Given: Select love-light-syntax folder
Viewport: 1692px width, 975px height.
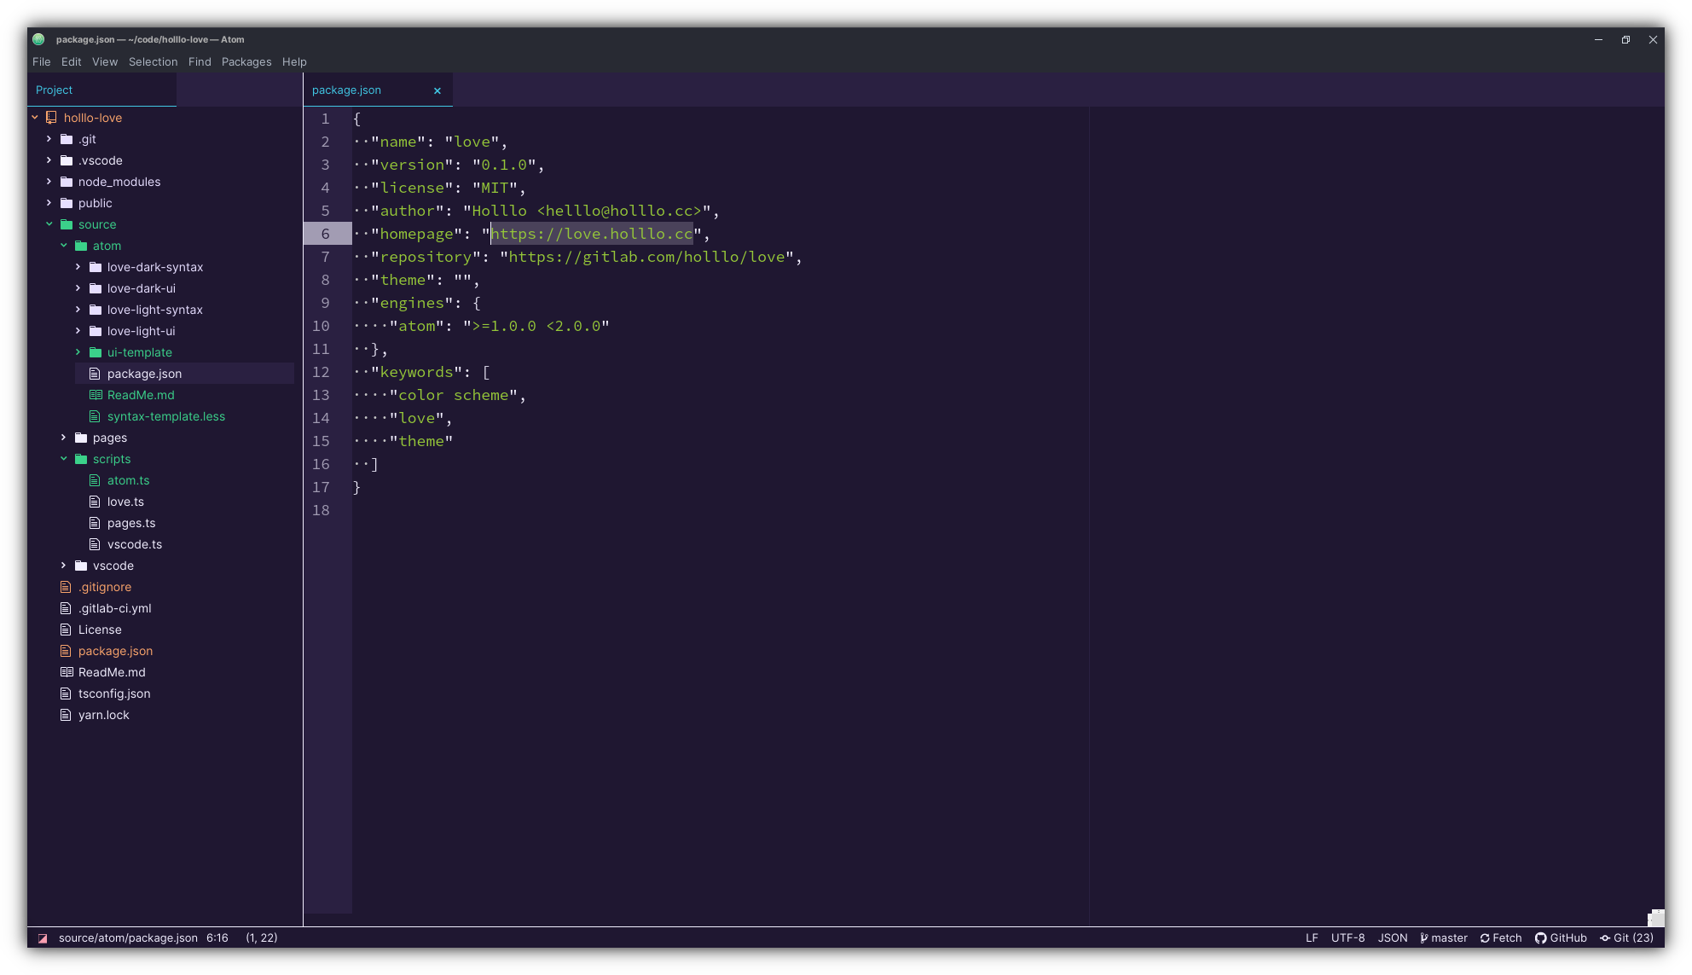Looking at the screenshot, I should [155, 310].
